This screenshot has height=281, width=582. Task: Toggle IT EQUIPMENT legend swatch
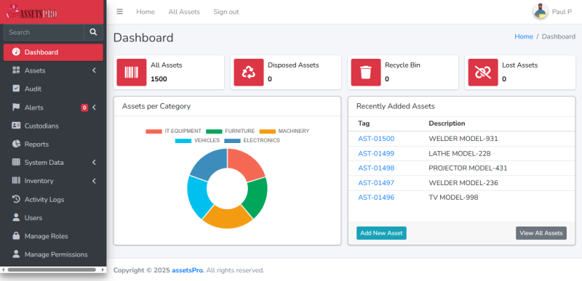[154, 131]
